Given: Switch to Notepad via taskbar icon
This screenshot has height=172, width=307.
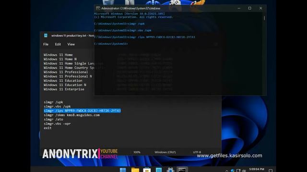Looking at the screenshot, I should (x=159, y=170).
